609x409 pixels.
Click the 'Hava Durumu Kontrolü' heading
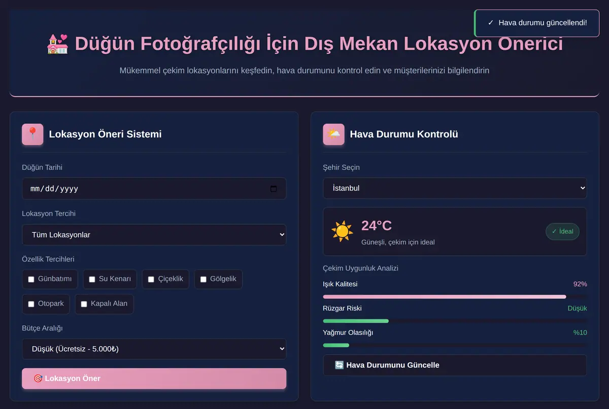point(404,134)
